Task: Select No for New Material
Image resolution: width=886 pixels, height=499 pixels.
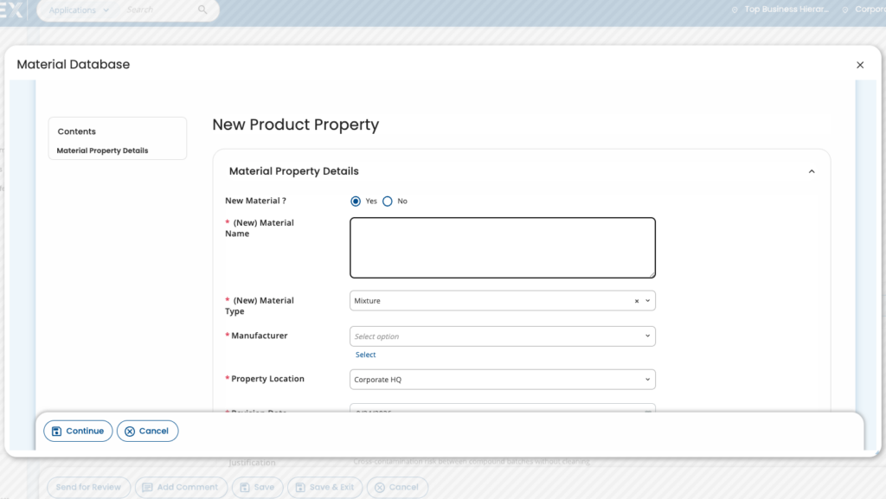Action: (388, 202)
